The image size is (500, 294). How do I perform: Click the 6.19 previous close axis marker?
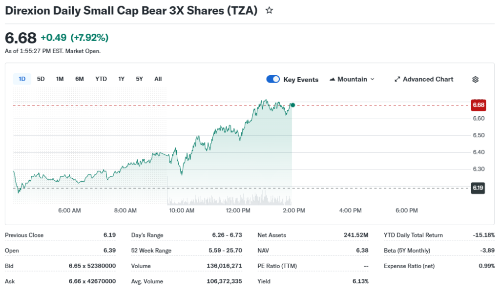point(478,188)
